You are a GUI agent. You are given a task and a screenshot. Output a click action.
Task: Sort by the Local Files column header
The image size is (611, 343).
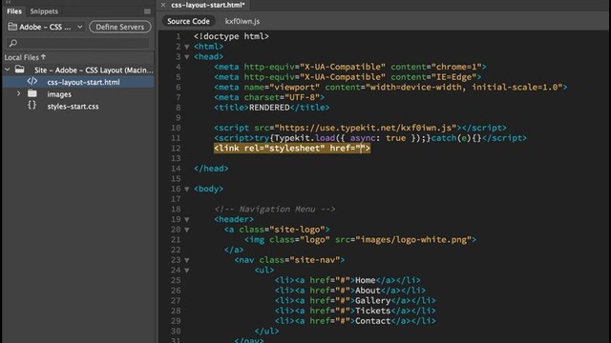coord(25,57)
